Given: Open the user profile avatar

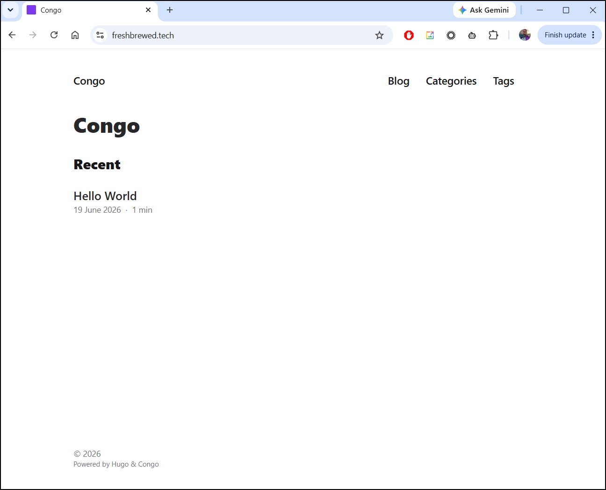Looking at the screenshot, I should [x=525, y=35].
